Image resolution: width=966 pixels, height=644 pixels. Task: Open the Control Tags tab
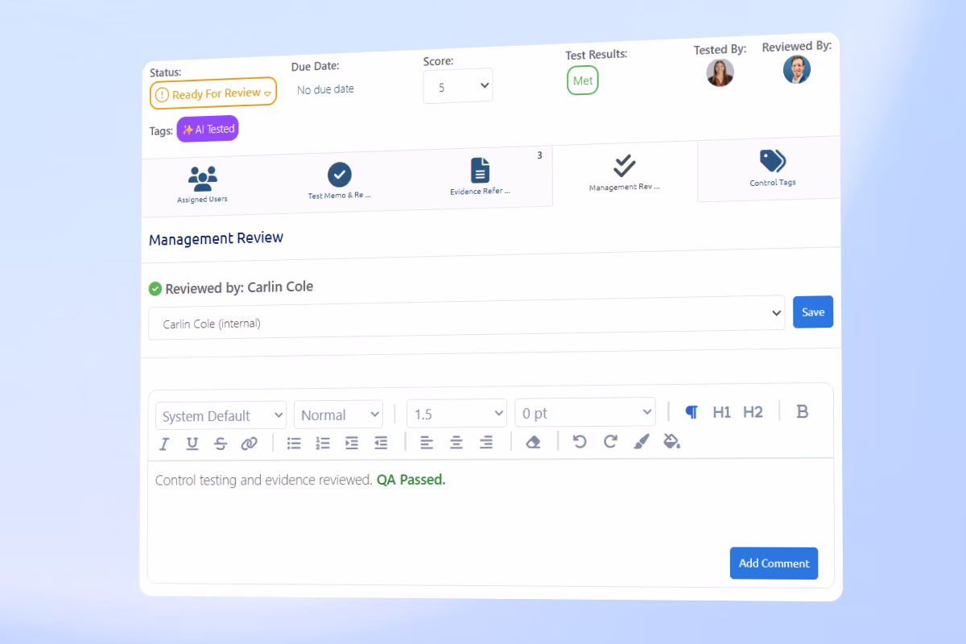pos(772,167)
